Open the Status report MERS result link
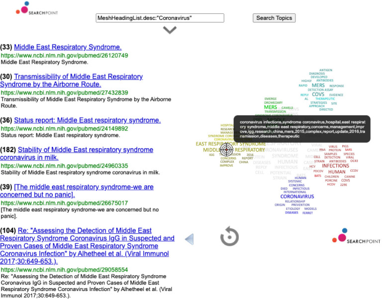Viewport: 383px width, 299px height. click(x=87, y=120)
